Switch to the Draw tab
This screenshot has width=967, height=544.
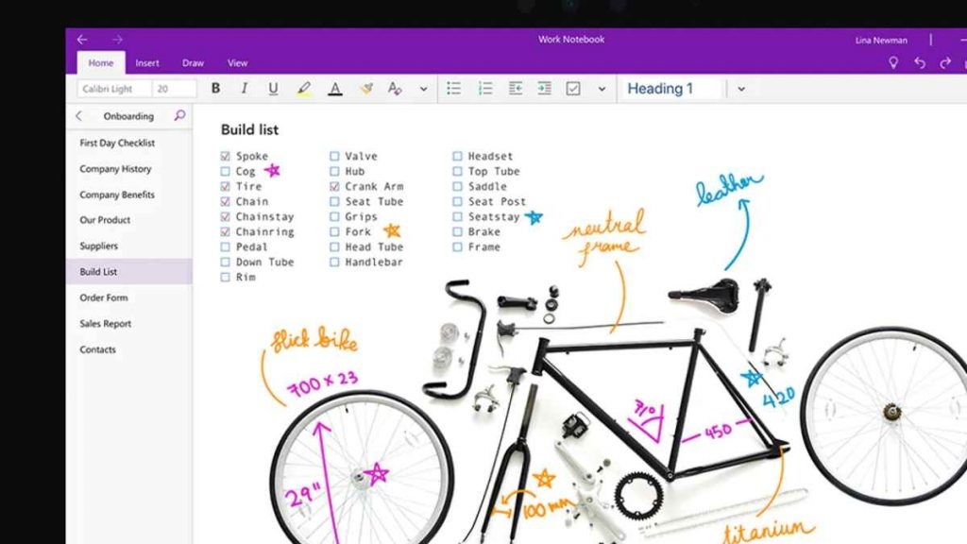click(193, 63)
